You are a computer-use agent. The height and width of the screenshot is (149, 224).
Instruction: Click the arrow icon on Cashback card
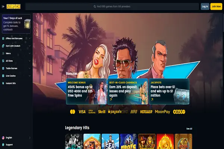click(111, 100)
